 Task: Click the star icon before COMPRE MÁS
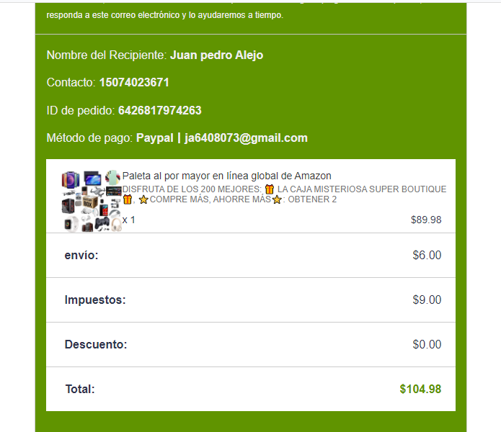coord(143,199)
